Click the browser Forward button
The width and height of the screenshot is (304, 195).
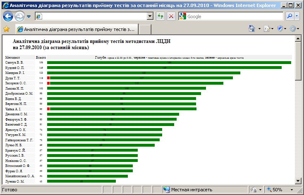[x=19, y=17]
